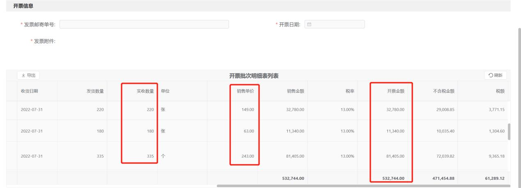Click the table vertical scrollbar thumb
Screen dimensions: 521x188
[510, 132]
